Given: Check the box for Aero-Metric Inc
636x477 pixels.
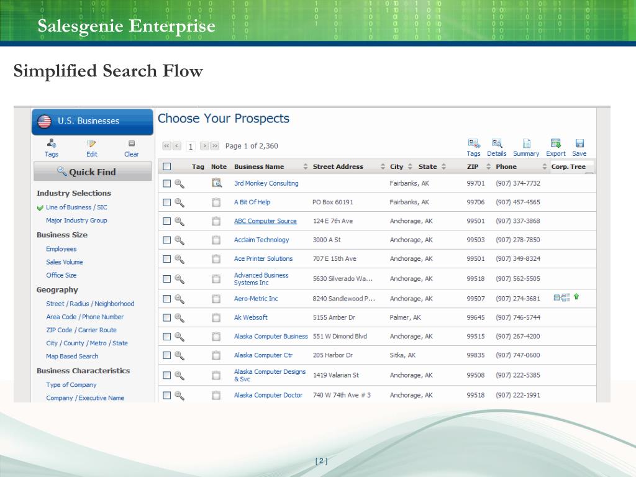Looking at the screenshot, I should [x=166, y=299].
